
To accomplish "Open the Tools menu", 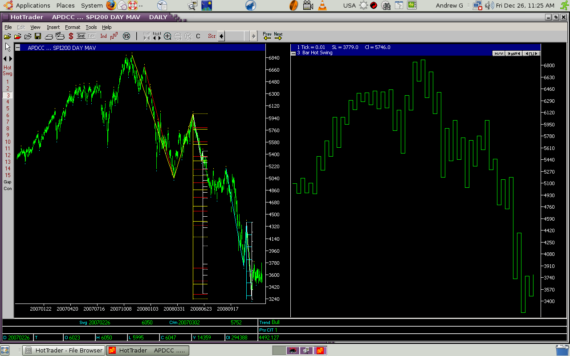I will point(91,27).
